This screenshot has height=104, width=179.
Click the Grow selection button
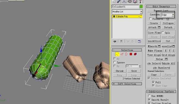(x=134, y=71)
